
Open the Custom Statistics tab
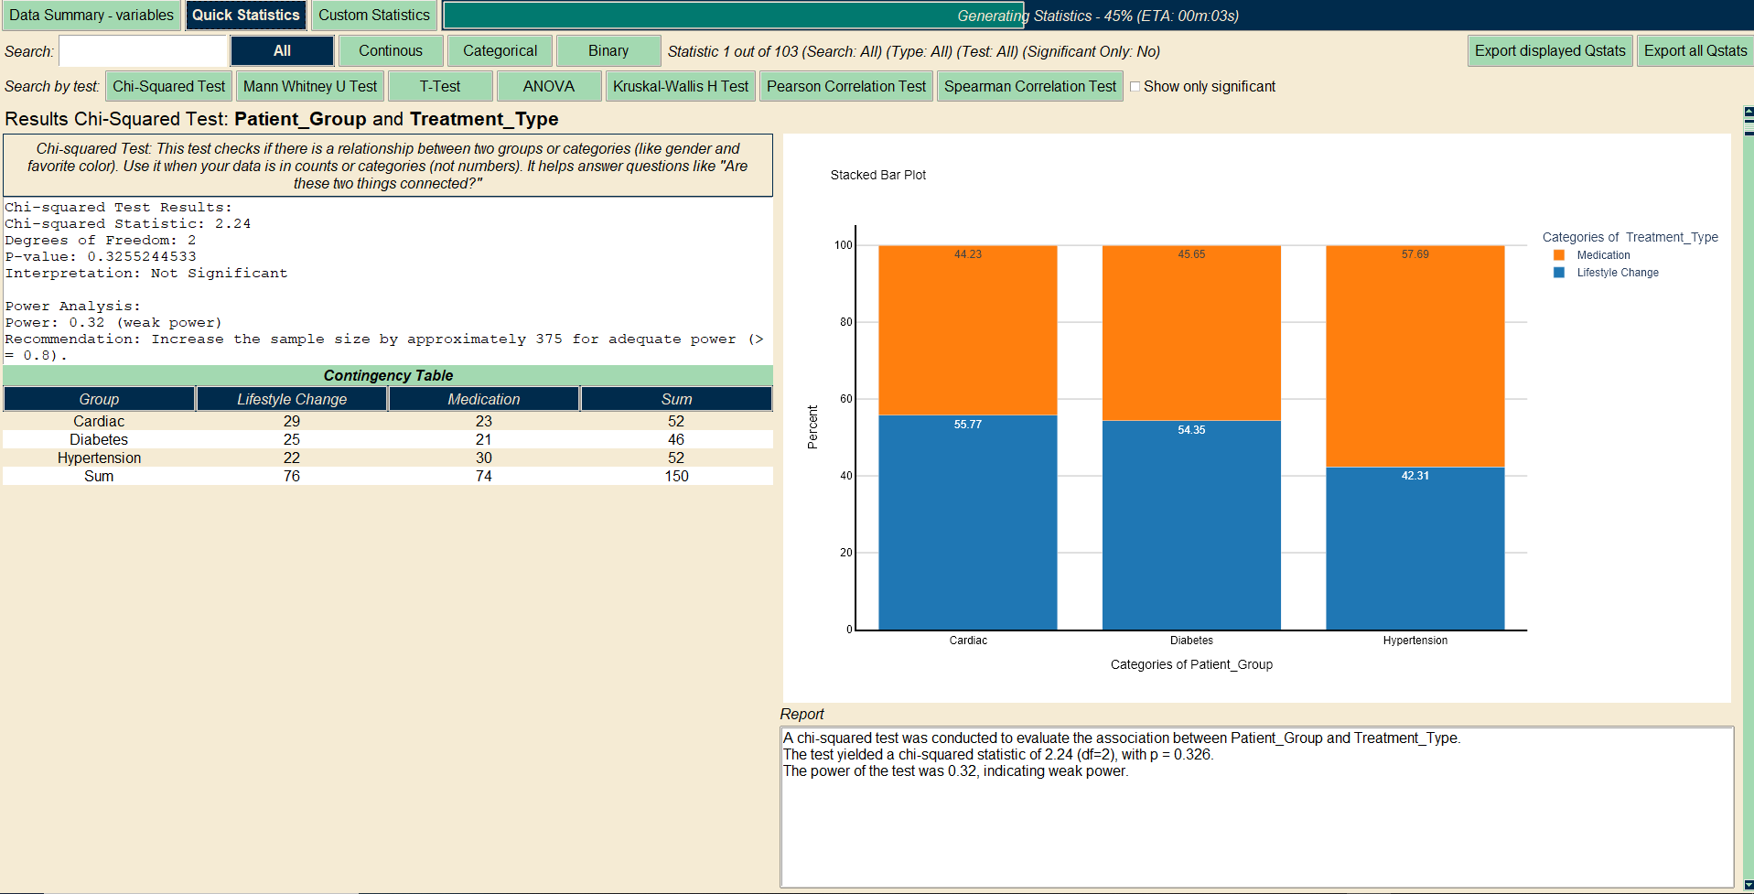pos(373,16)
